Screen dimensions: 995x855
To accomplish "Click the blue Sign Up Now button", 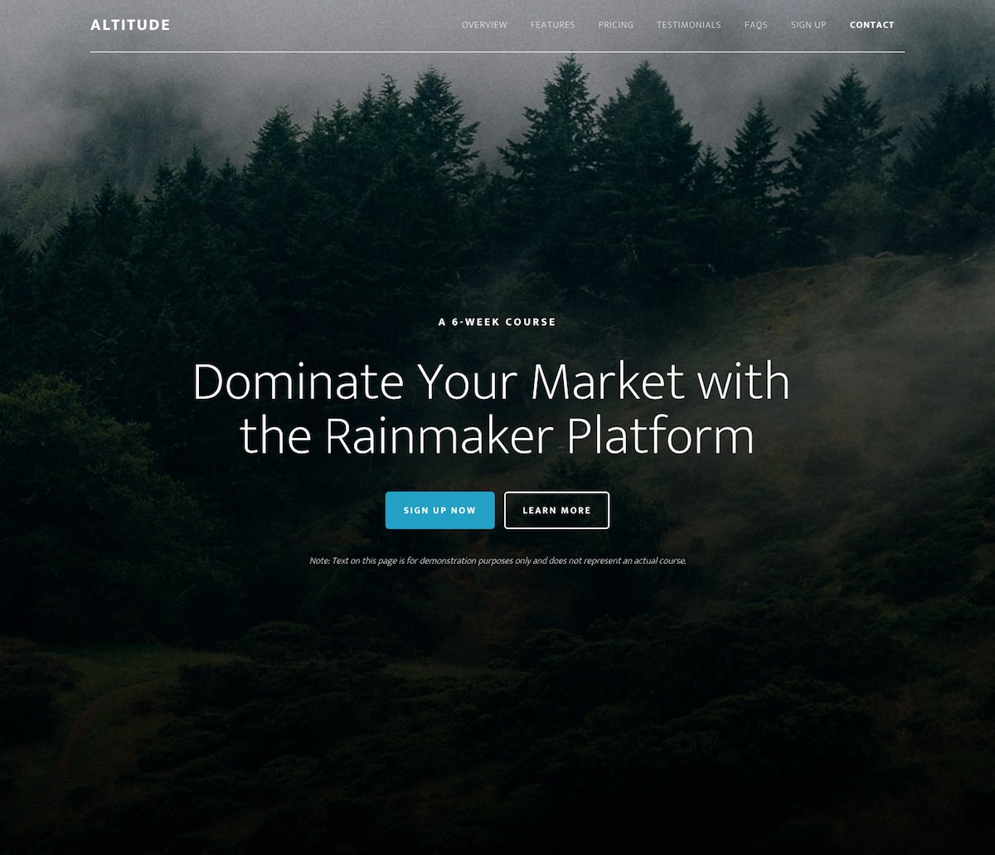I will tap(439, 510).
